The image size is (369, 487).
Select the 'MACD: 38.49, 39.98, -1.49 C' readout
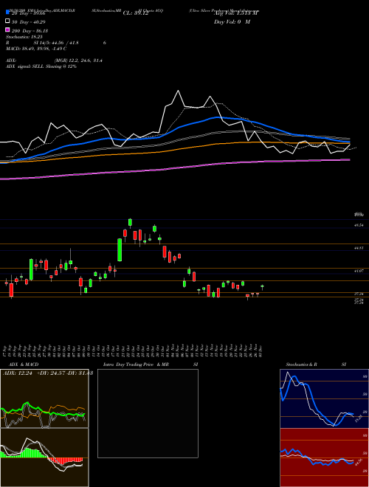pyautogui.click(x=36, y=49)
